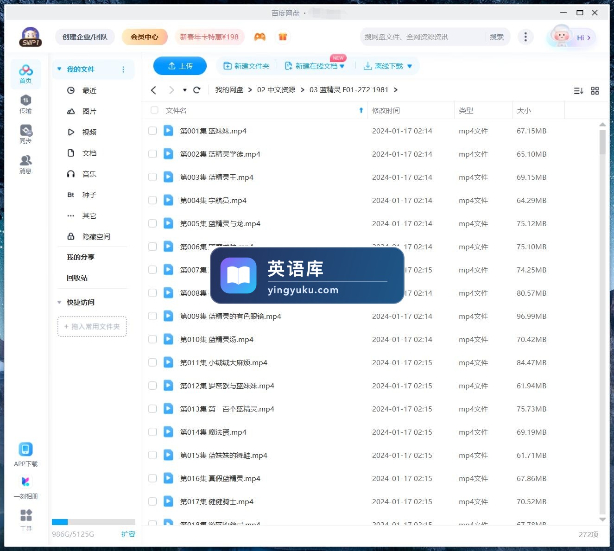Screen dimensions: 614x551
Task: Check the box for 第005集 蓝精灵与龙.mp4
Action: (152, 223)
